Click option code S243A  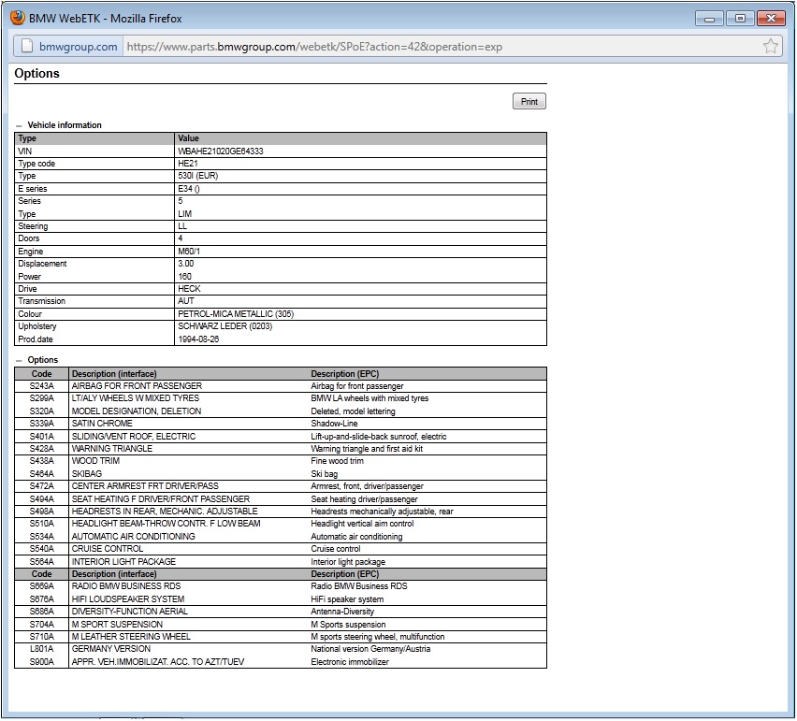coord(42,386)
